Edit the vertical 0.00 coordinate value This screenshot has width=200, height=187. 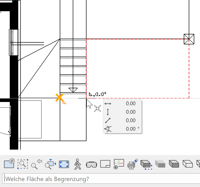(131, 112)
